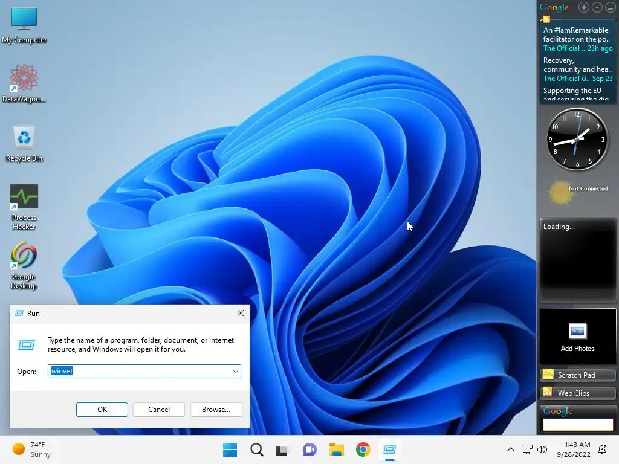Open the taskbar clock showing 1:43 AM
The height and width of the screenshot is (464, 619).
click(x=574, y=449)
